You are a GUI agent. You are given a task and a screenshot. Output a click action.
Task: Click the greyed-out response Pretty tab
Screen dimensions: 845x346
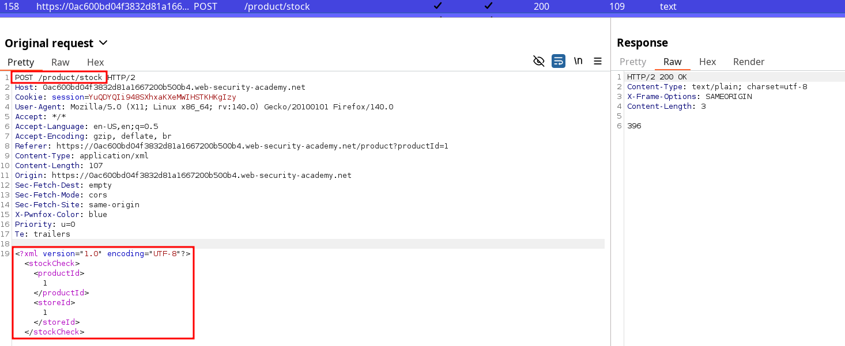[632, 62]
